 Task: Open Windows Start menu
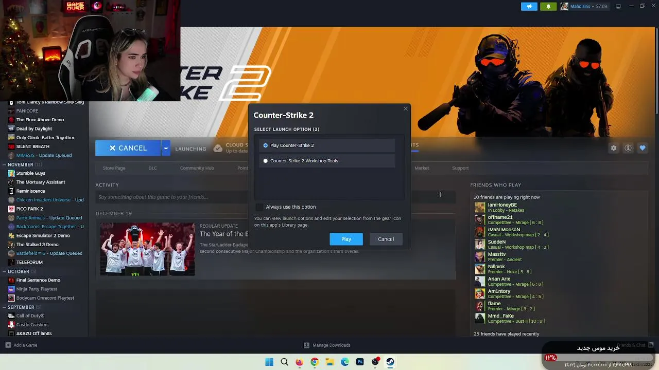[x=269, y=362]
